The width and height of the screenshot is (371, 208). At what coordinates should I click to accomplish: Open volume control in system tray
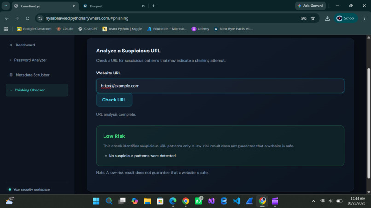pyautogui.click(x=330, y=201)
